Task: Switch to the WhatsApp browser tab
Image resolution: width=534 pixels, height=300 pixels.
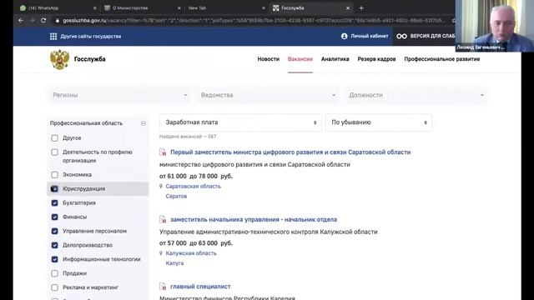Action: (x=57, y=7)
